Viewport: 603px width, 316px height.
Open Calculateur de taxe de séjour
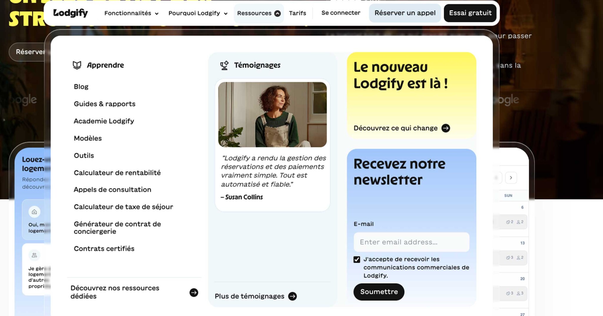coord(123,207)
